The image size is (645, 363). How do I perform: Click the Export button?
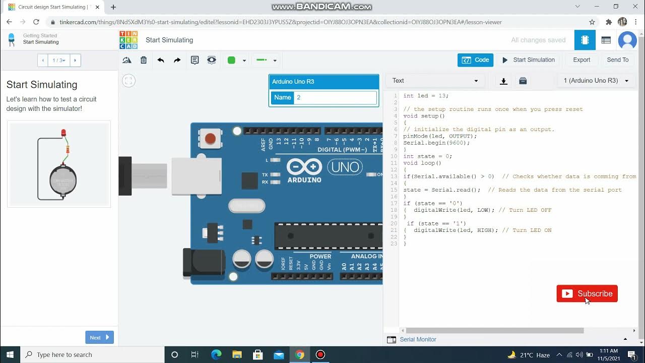tap(582, 60)
